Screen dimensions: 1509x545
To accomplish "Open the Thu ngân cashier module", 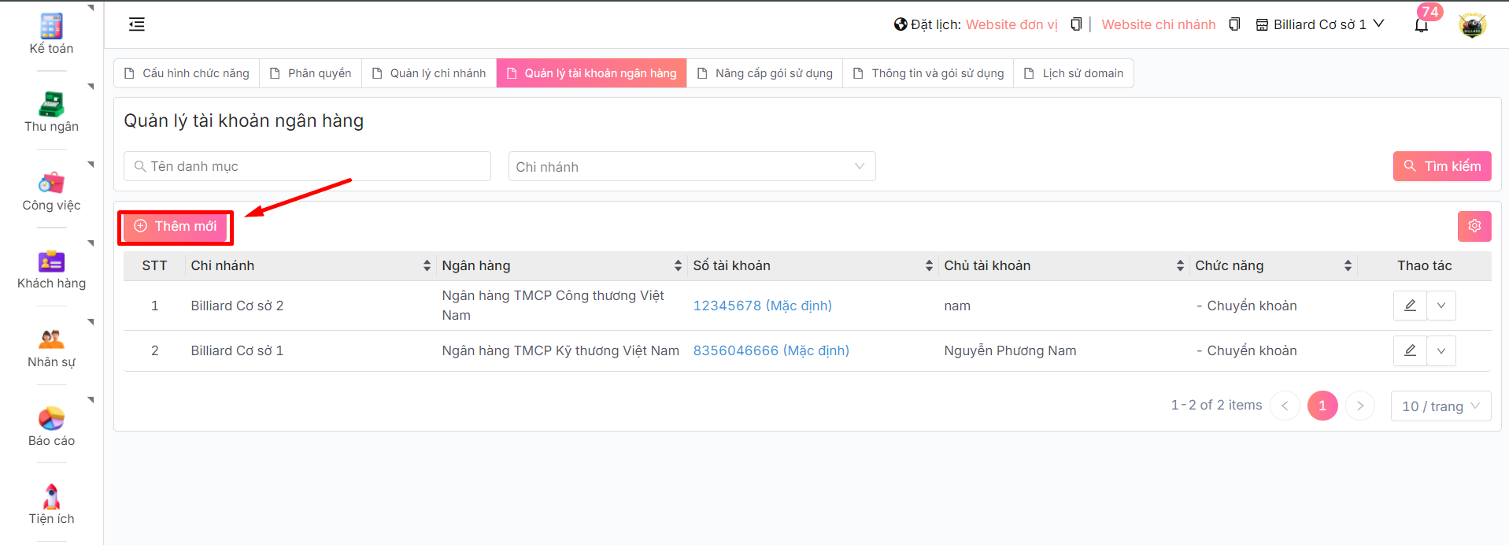I will pos(51,112).
